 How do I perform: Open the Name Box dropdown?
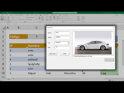click(6, 24)
